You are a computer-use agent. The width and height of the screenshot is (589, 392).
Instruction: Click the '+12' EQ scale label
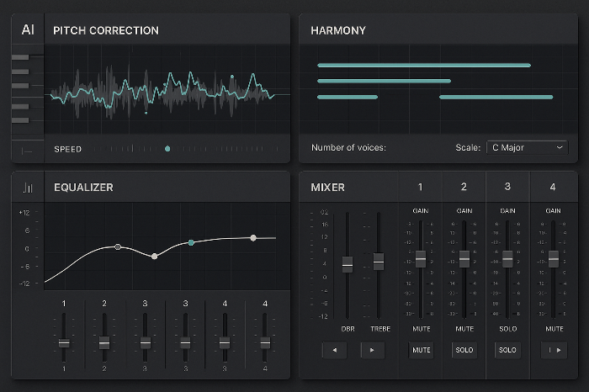[24, 213]
